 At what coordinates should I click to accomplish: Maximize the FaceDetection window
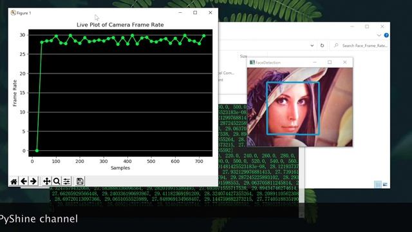click(330, 63)
